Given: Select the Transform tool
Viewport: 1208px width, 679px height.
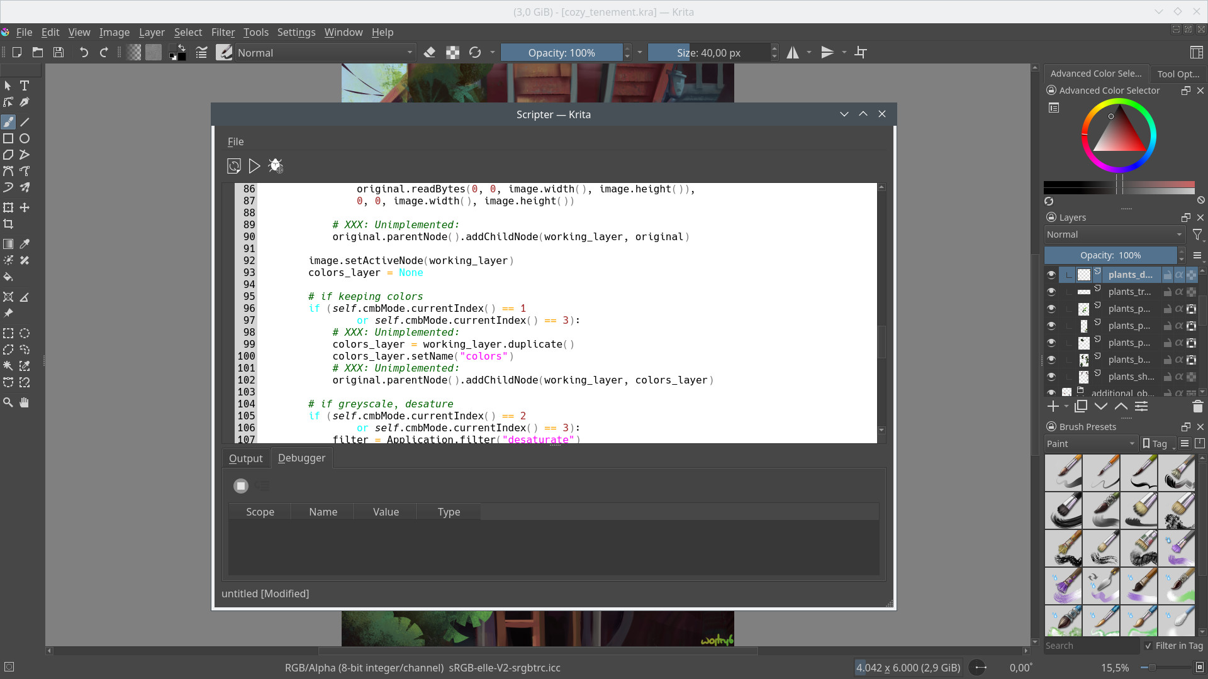Looking at the screenshot, I should coord(8,207).
